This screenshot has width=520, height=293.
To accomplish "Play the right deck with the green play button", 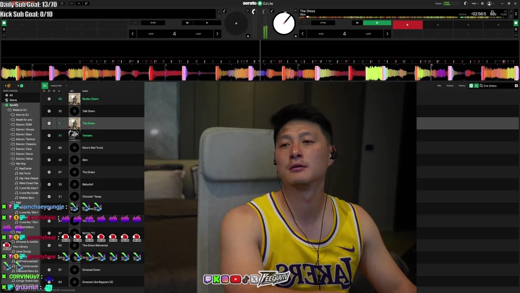I will coord(377,23).
